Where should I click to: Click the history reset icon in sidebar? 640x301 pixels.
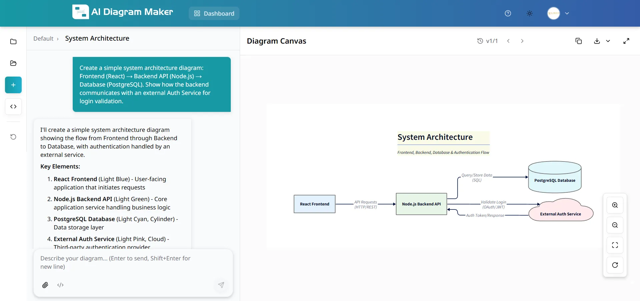(x=13, y=137)
